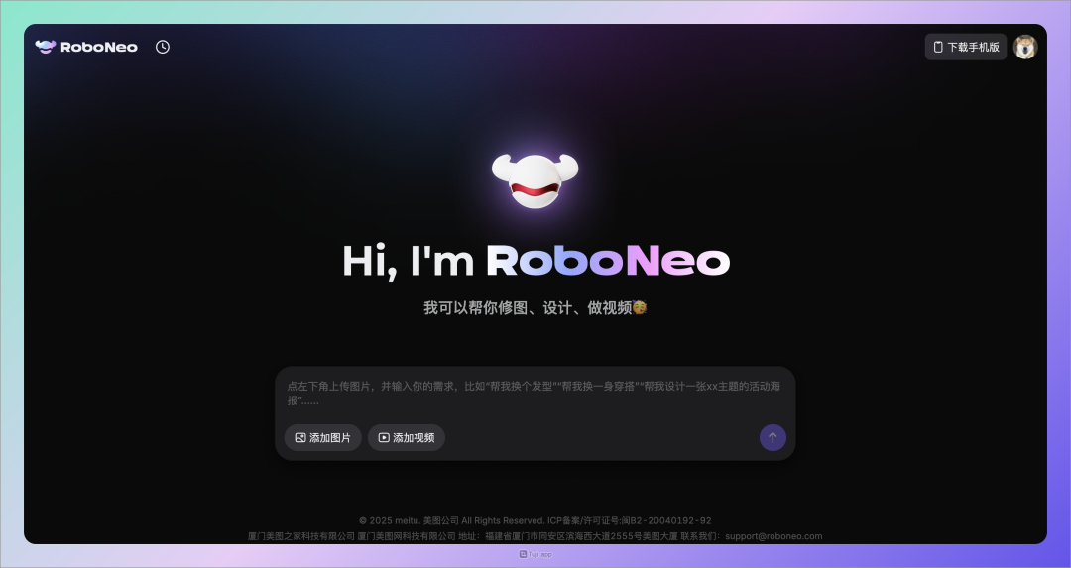Send prompt with the purple arrow button
This screenshot has height=568, width=1071.
pyautogui.click(x=773, y=437)
